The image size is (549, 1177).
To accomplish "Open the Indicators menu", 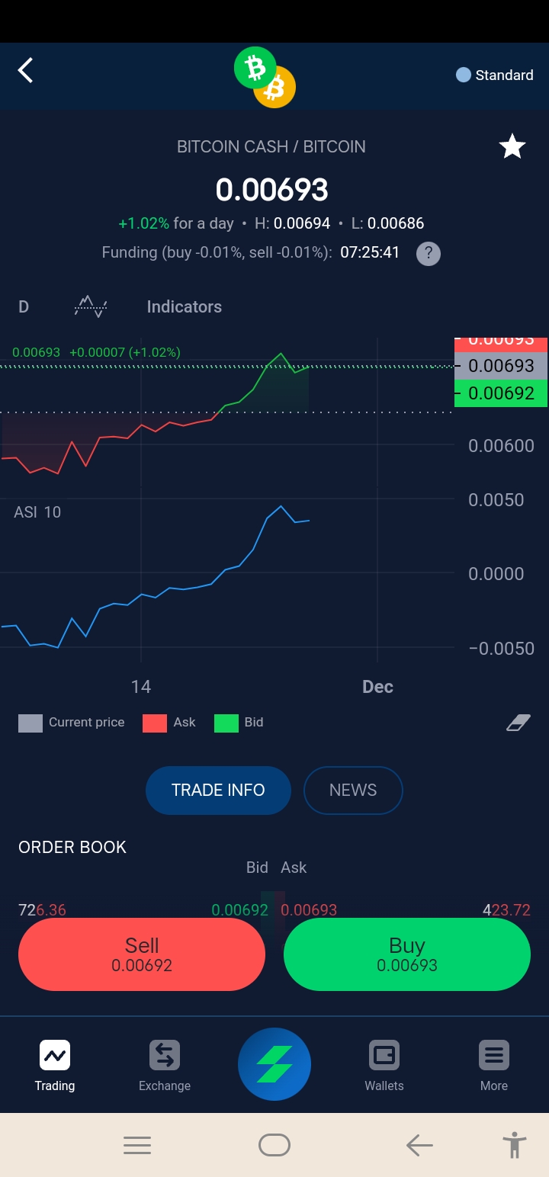I will click(x=185, y=306).
